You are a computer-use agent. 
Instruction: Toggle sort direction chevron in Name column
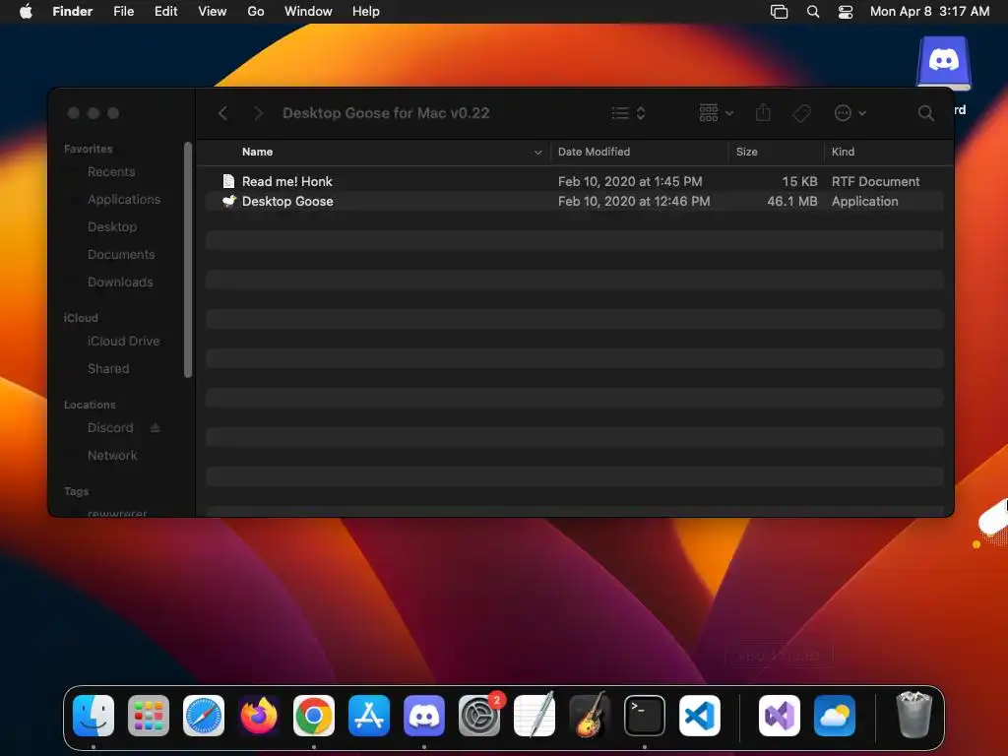tap(537, 153)
